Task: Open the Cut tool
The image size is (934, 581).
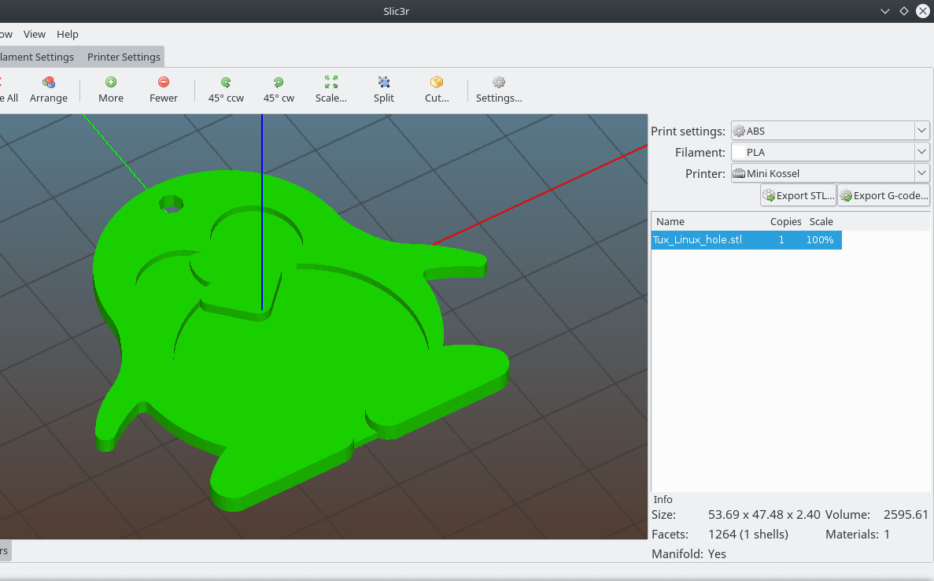Action: [x=437, y=90]
